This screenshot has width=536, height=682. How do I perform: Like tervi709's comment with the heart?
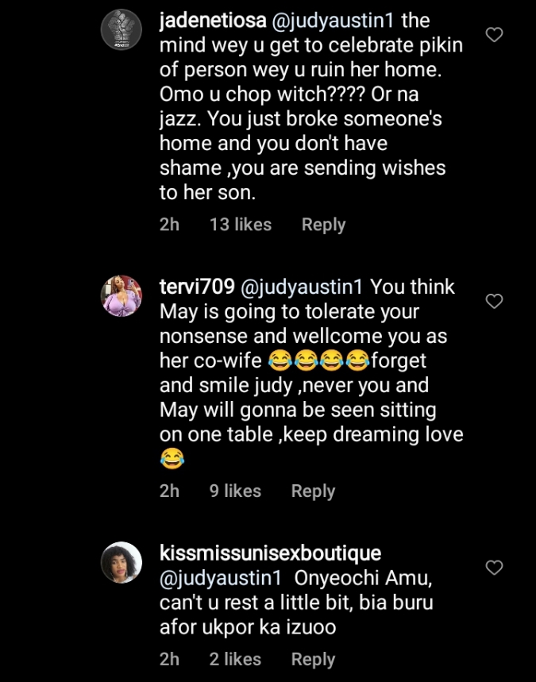[x=494, y=301]
